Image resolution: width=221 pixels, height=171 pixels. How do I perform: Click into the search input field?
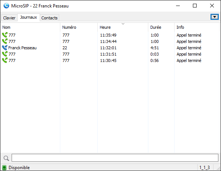point(115,158)
